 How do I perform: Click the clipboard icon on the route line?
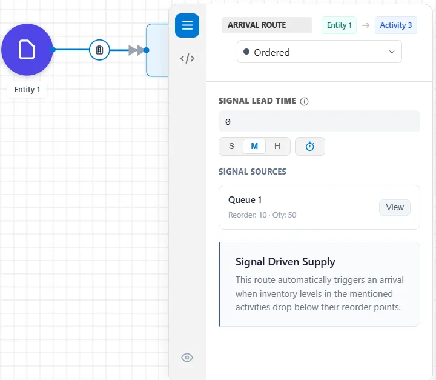99,50
